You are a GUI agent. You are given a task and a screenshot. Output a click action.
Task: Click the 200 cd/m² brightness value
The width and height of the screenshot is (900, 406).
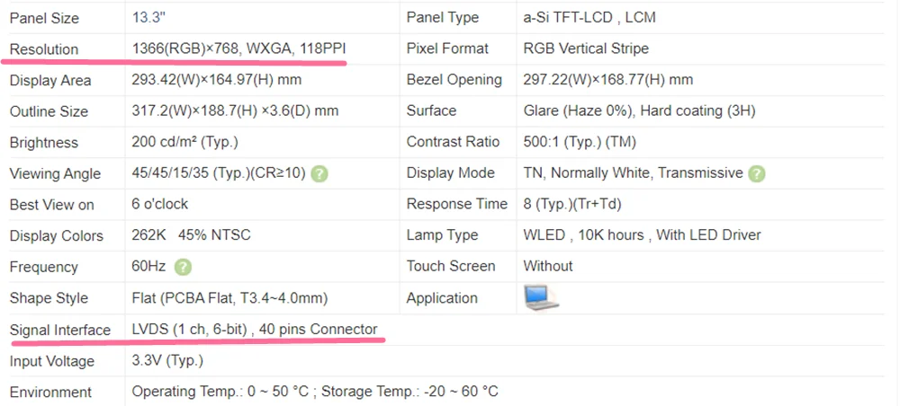(x=184, y=142)
